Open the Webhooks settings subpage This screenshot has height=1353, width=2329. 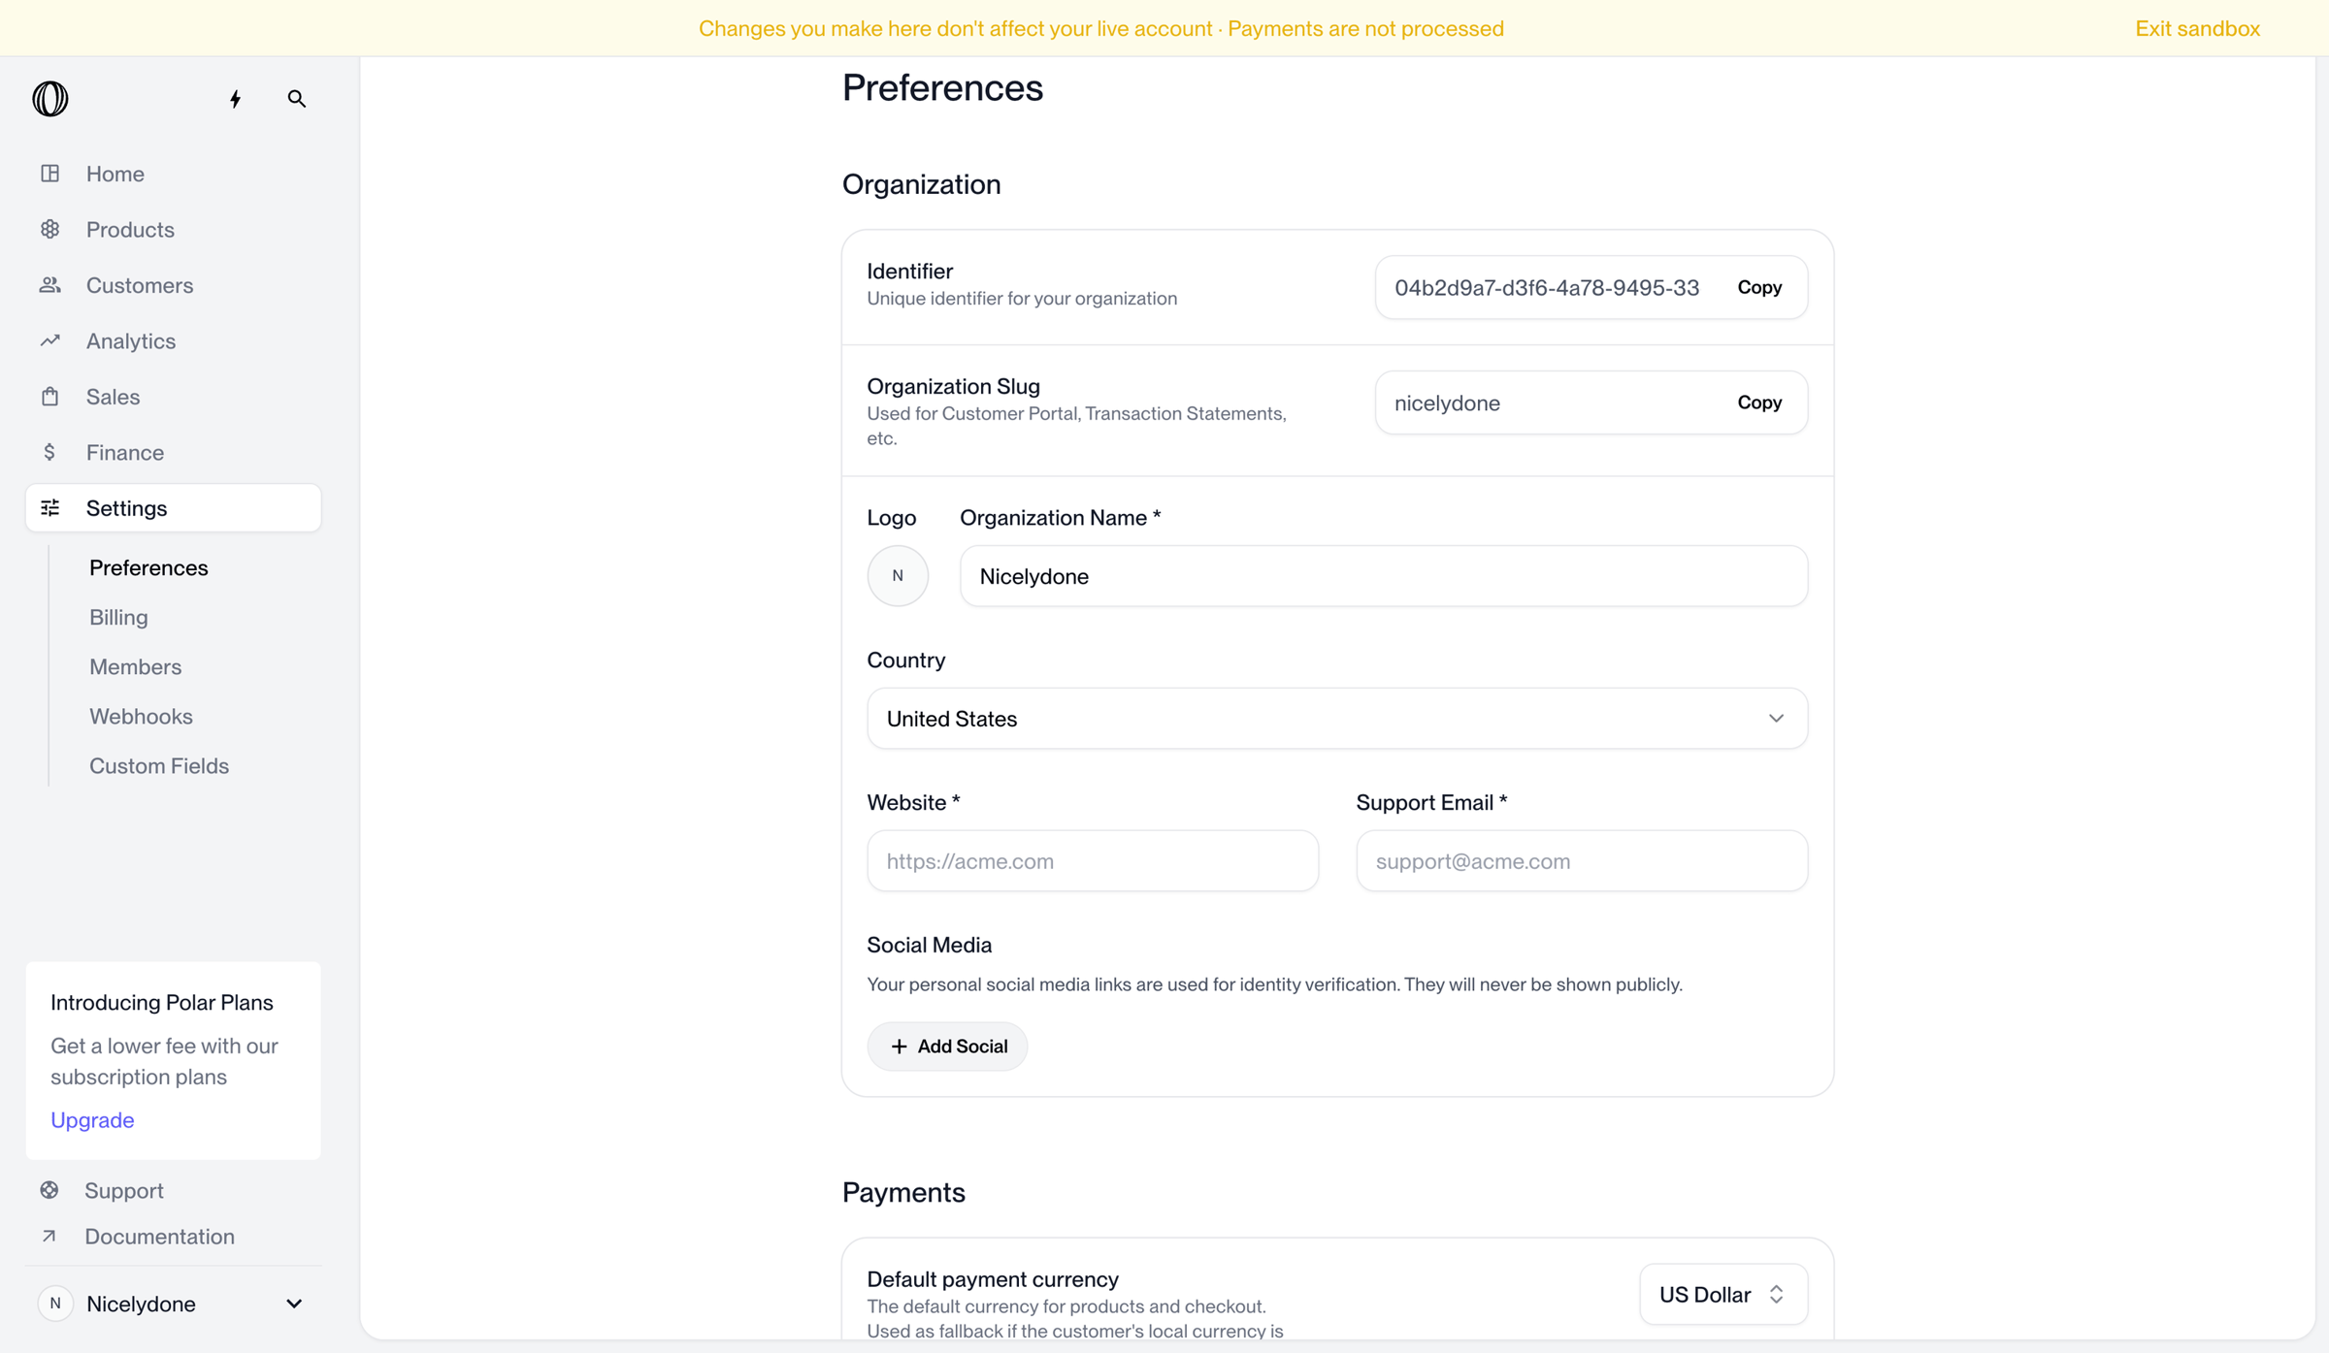(x=141, y=716)
